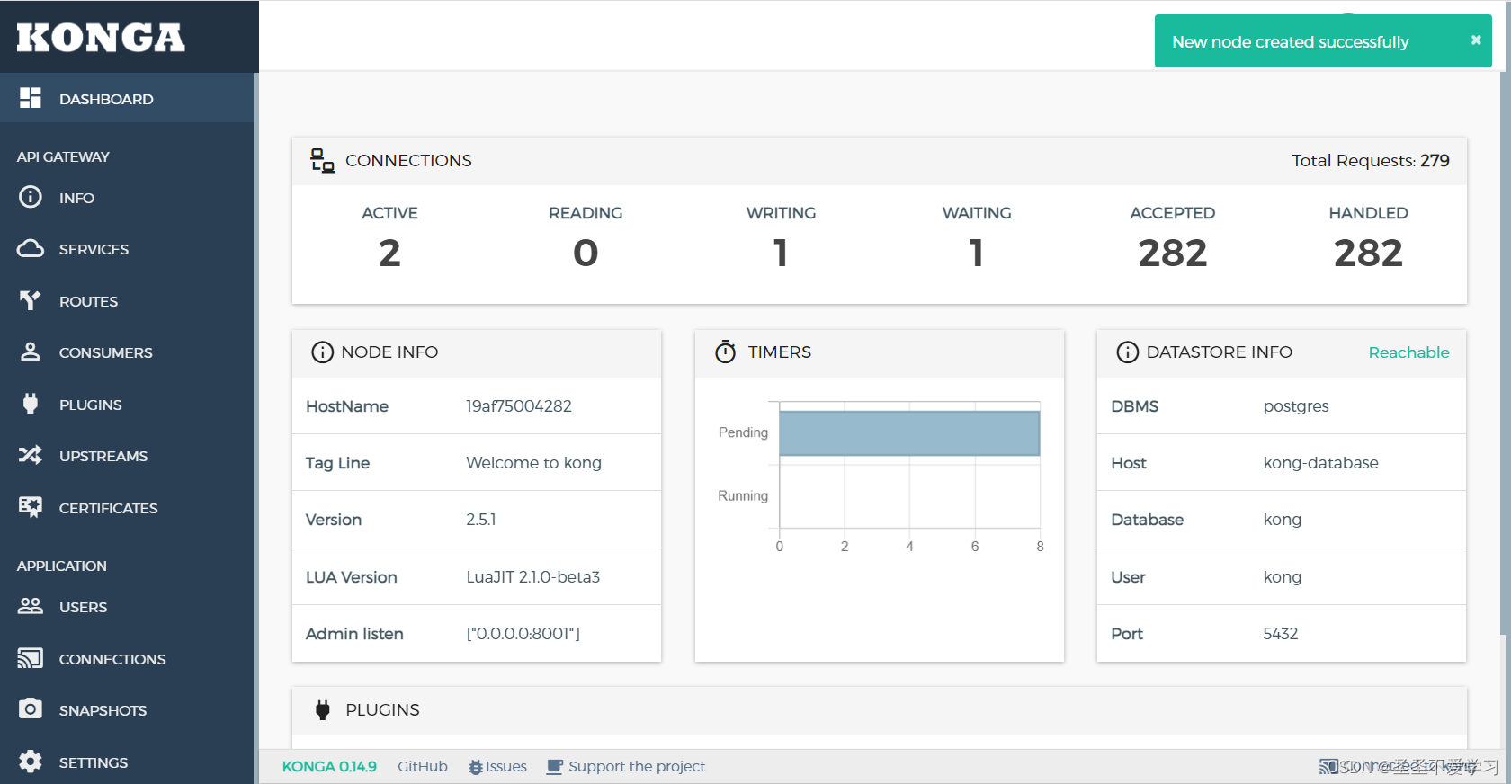Click the Users people icon
Screen dimensions: 1511x784
click(31, 606)
